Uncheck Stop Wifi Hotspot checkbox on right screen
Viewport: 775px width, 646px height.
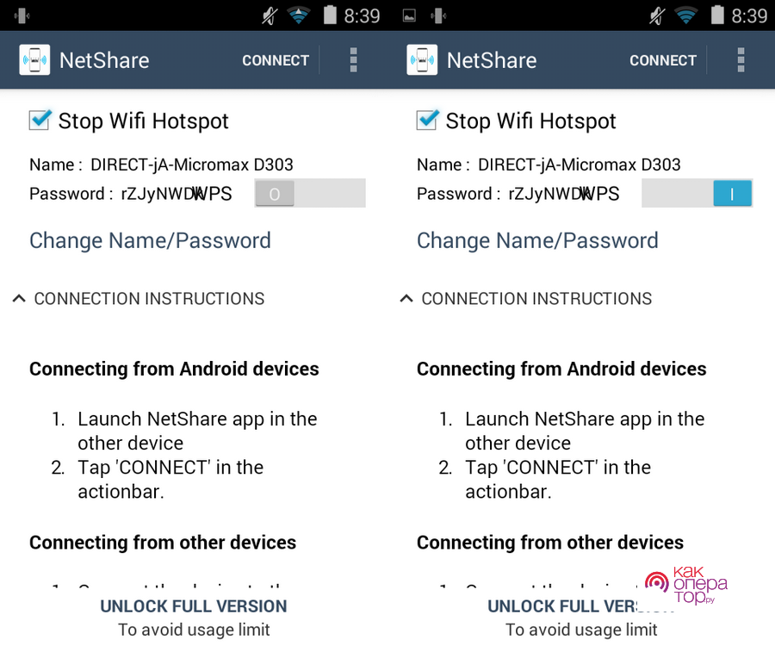point(427,120)
